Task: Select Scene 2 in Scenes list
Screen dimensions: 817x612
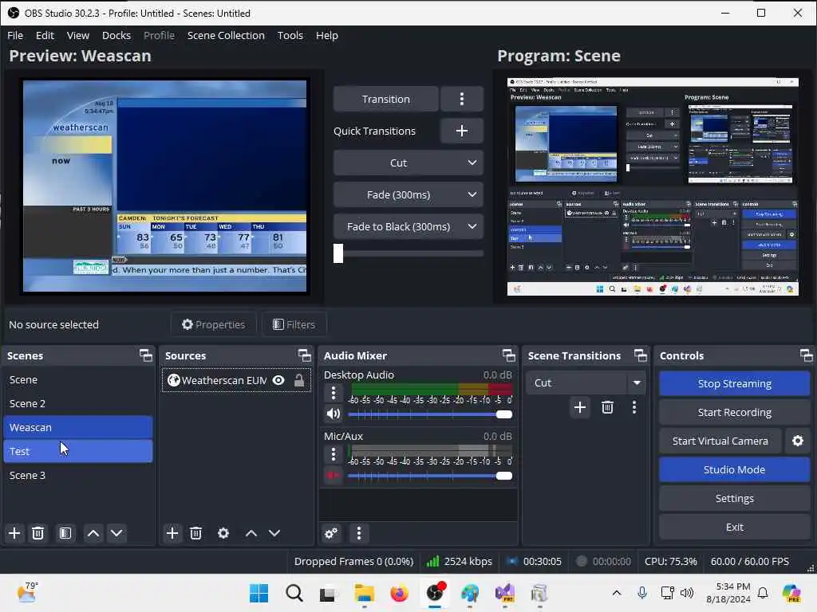Action: point(78,403)
